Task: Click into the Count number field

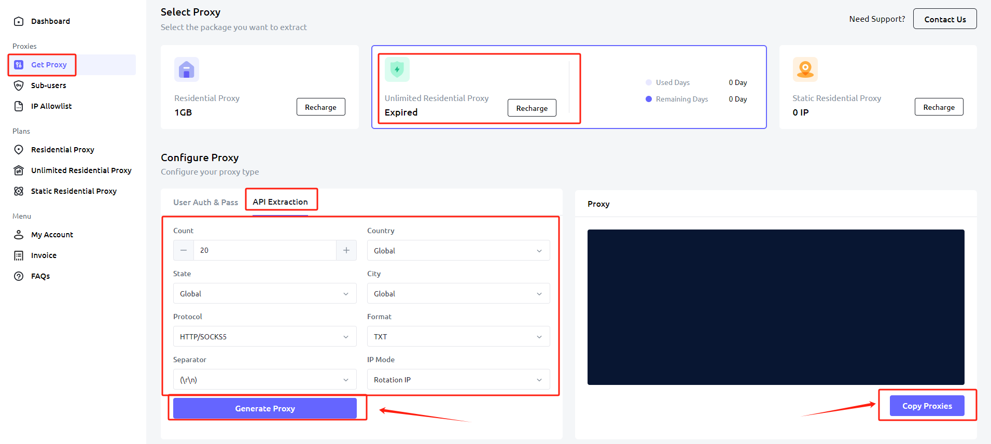Action: 264,250
